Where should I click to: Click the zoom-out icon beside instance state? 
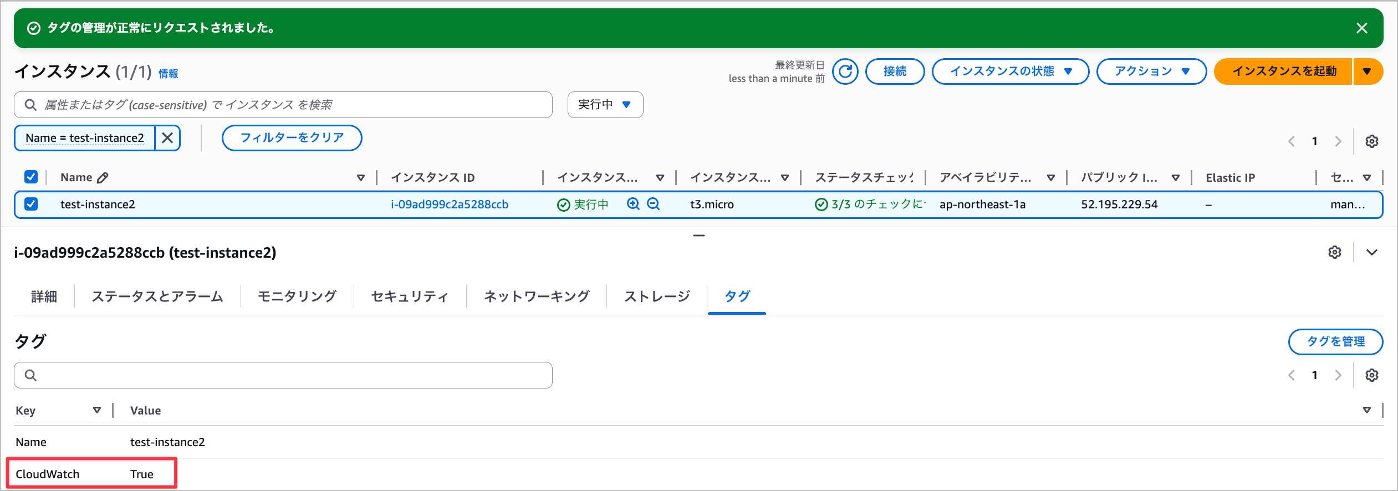tap(654, 204)
